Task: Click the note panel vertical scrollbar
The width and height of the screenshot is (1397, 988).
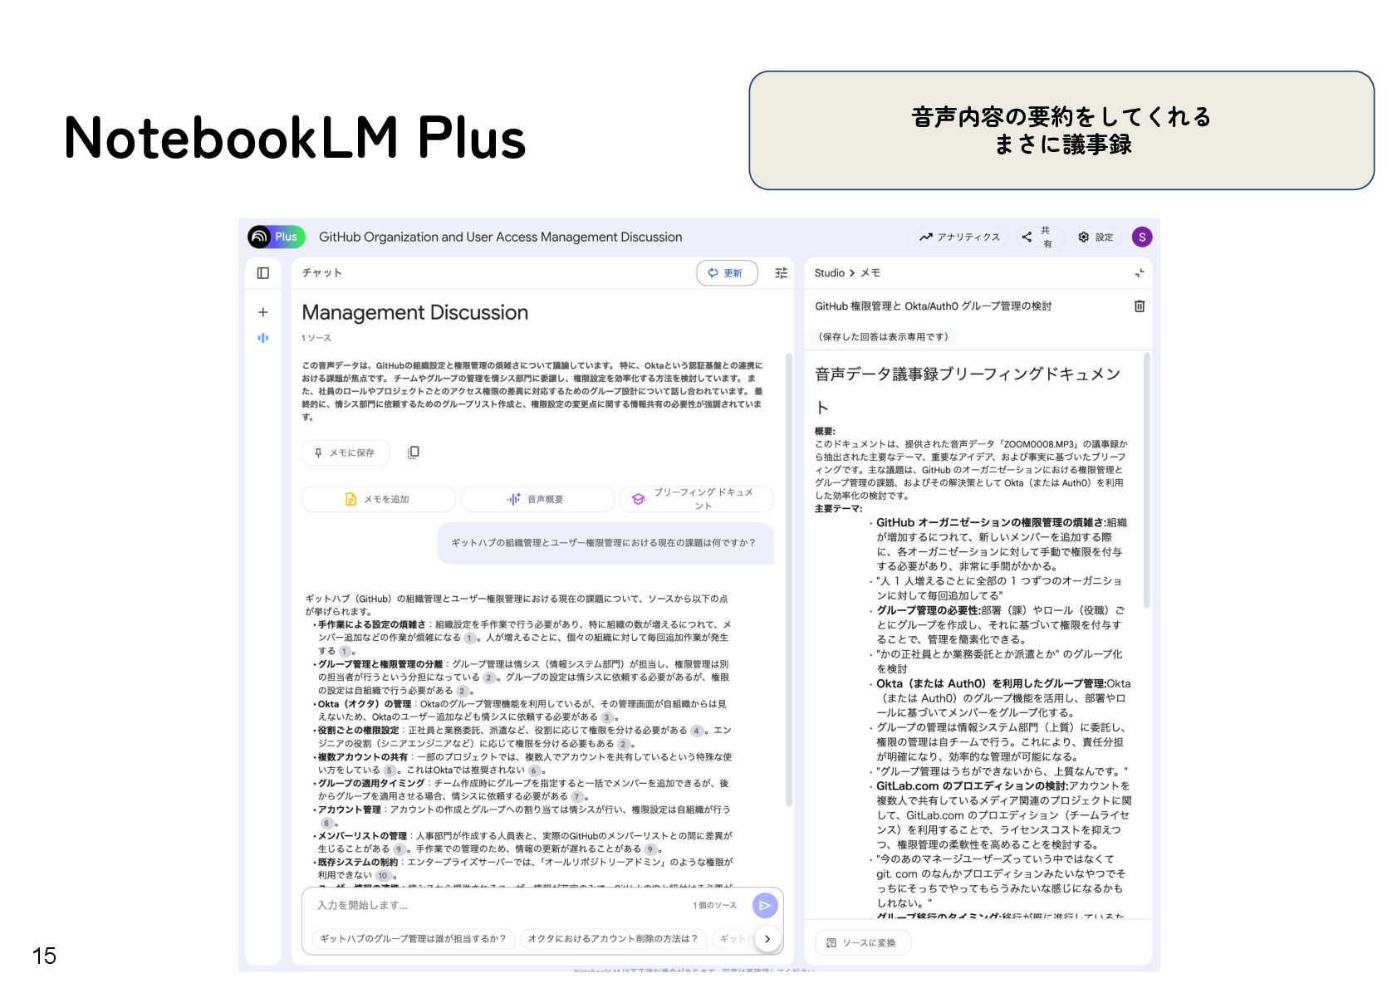Action: (x=1147, y=480)
